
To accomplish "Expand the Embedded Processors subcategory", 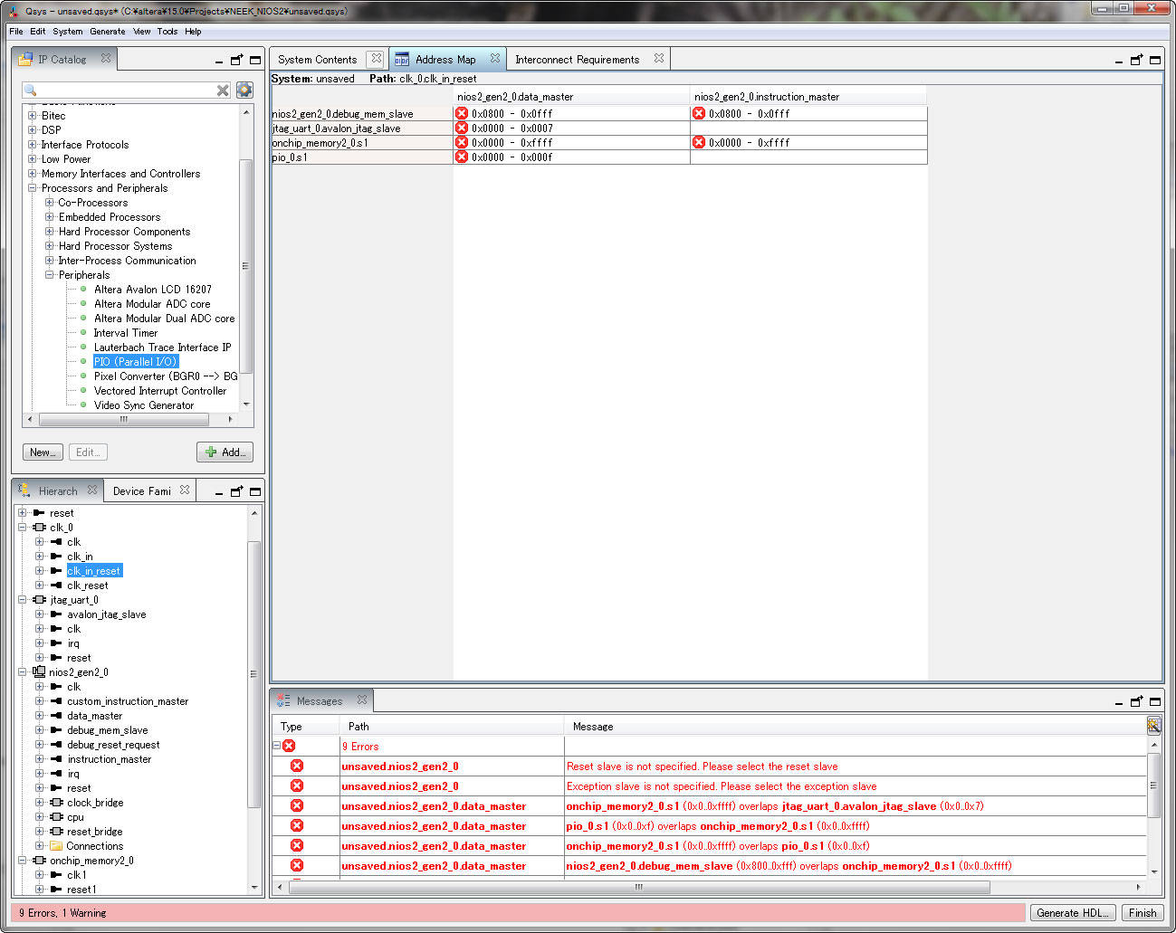I will point(50,217).
